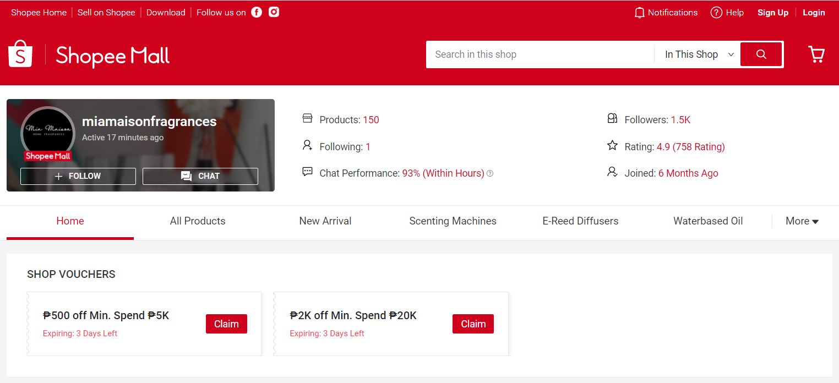Click the Following person icon
This screenshot has height=383, width=839.
click(307, 145)
